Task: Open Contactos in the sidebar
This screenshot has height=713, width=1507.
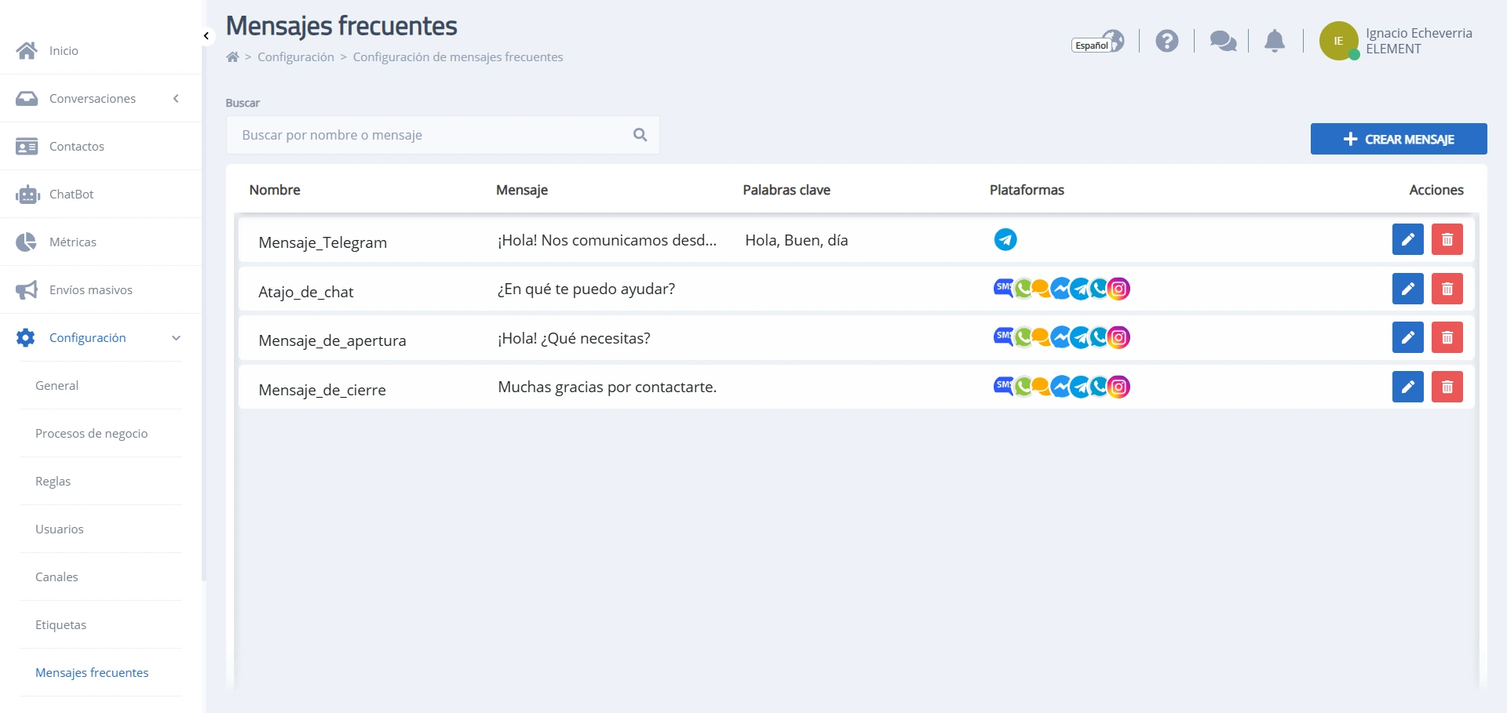Action: (x=77, y=147)
